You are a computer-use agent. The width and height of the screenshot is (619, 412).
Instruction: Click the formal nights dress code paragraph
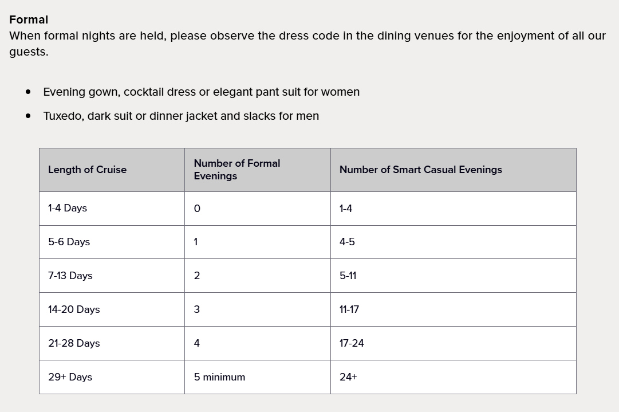coord(307,44)
